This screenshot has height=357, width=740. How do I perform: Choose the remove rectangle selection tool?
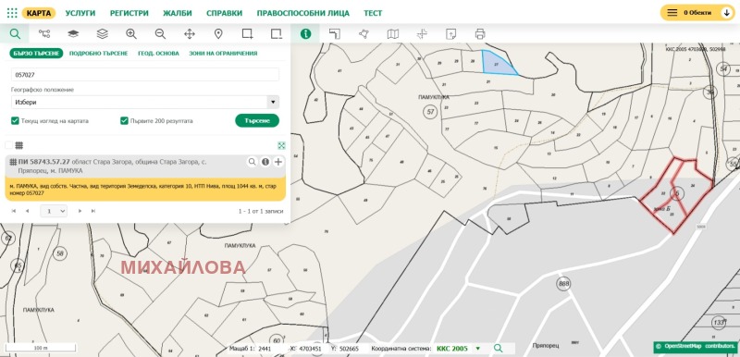(277, 34)
